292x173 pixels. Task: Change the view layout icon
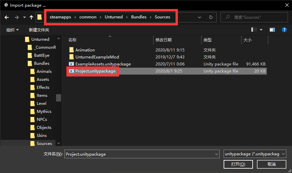click(254, 30)
